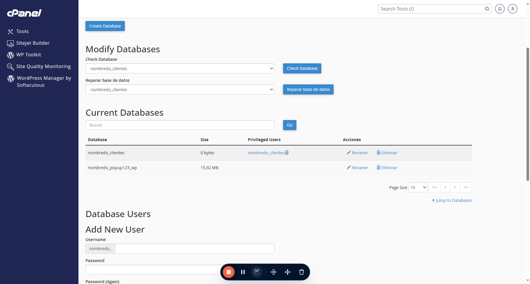The image size is (530, 284).
Task: Click the pencil icon for nombredo_popup123_wp Rename
Action: pyautogui.click(x=348, y=167)
